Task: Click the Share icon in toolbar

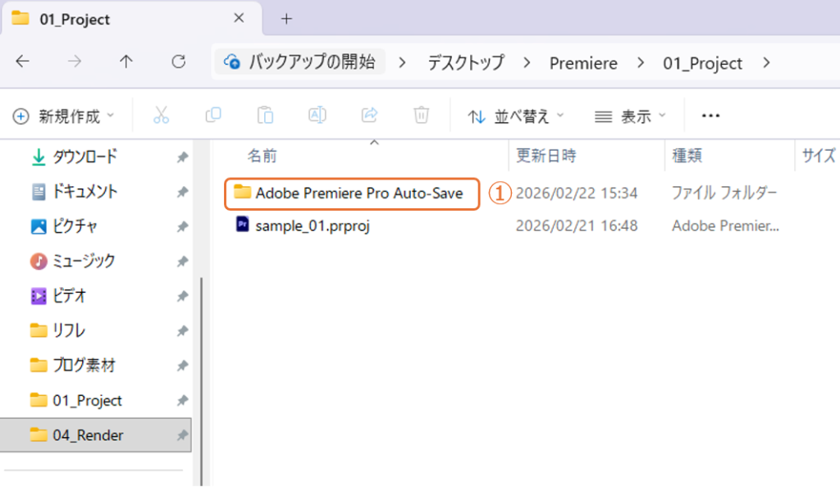Action: click(369, 116)
